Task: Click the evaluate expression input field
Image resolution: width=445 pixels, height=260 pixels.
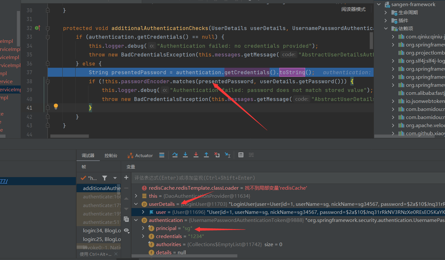Action: pyautogui.click(x=287, y=178)
